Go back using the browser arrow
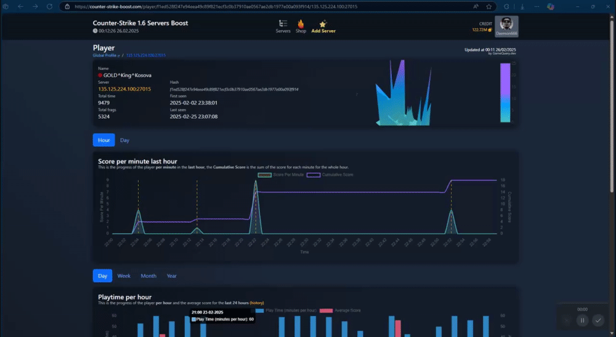 click(x=20, y=7)
